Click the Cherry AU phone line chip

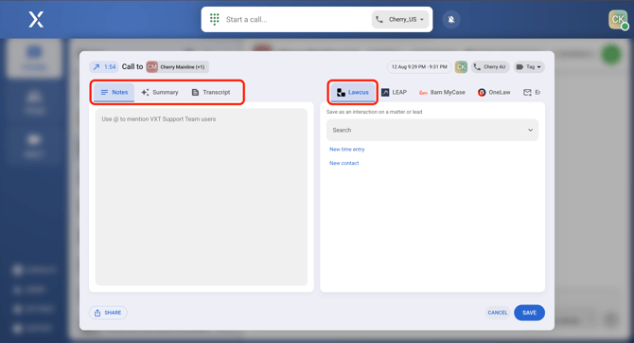coord(490,67)
